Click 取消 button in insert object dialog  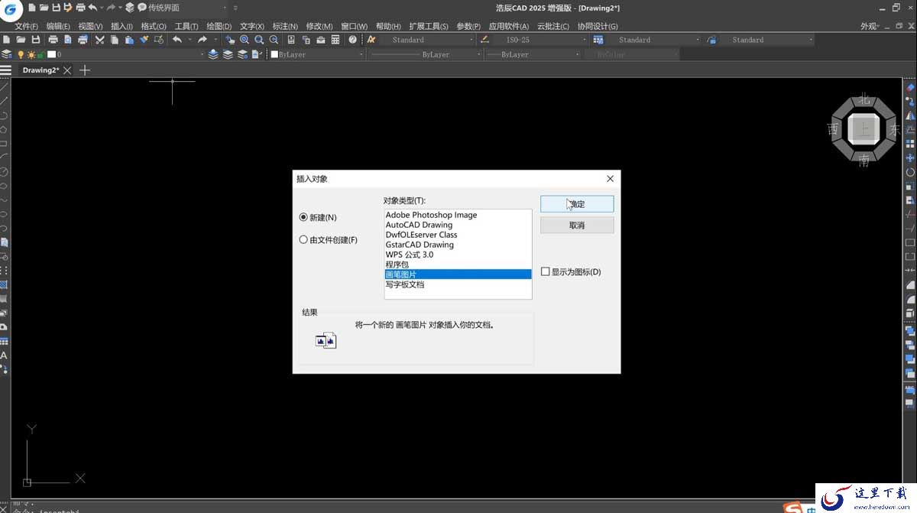(x=577, y=226)
